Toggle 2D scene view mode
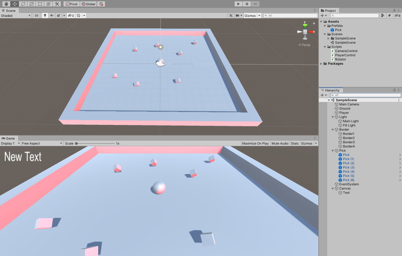The image size is (402, 256). pos(37,16)
